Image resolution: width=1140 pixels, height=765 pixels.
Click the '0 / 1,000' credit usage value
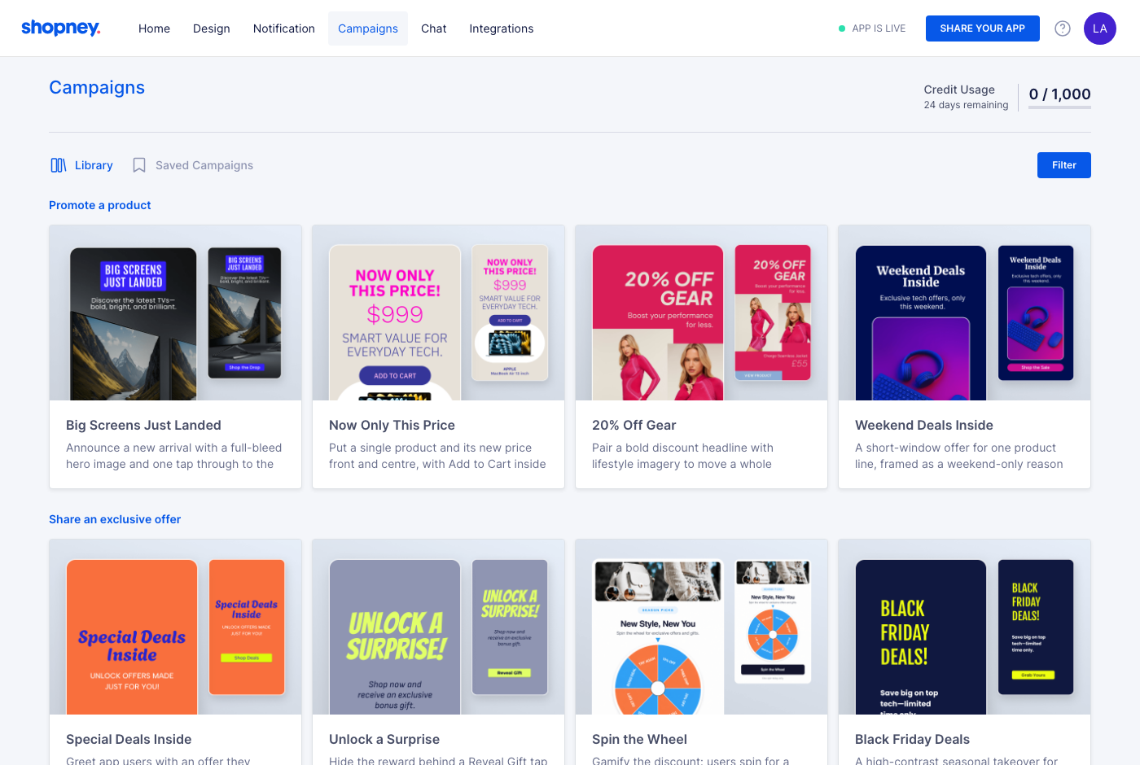(x=1059, y=94)
